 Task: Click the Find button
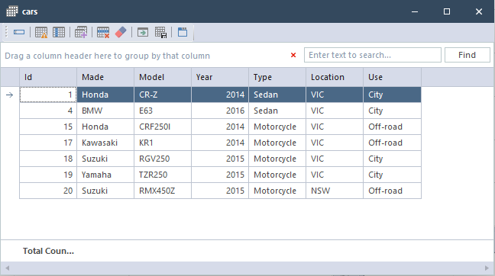[467, 55]
